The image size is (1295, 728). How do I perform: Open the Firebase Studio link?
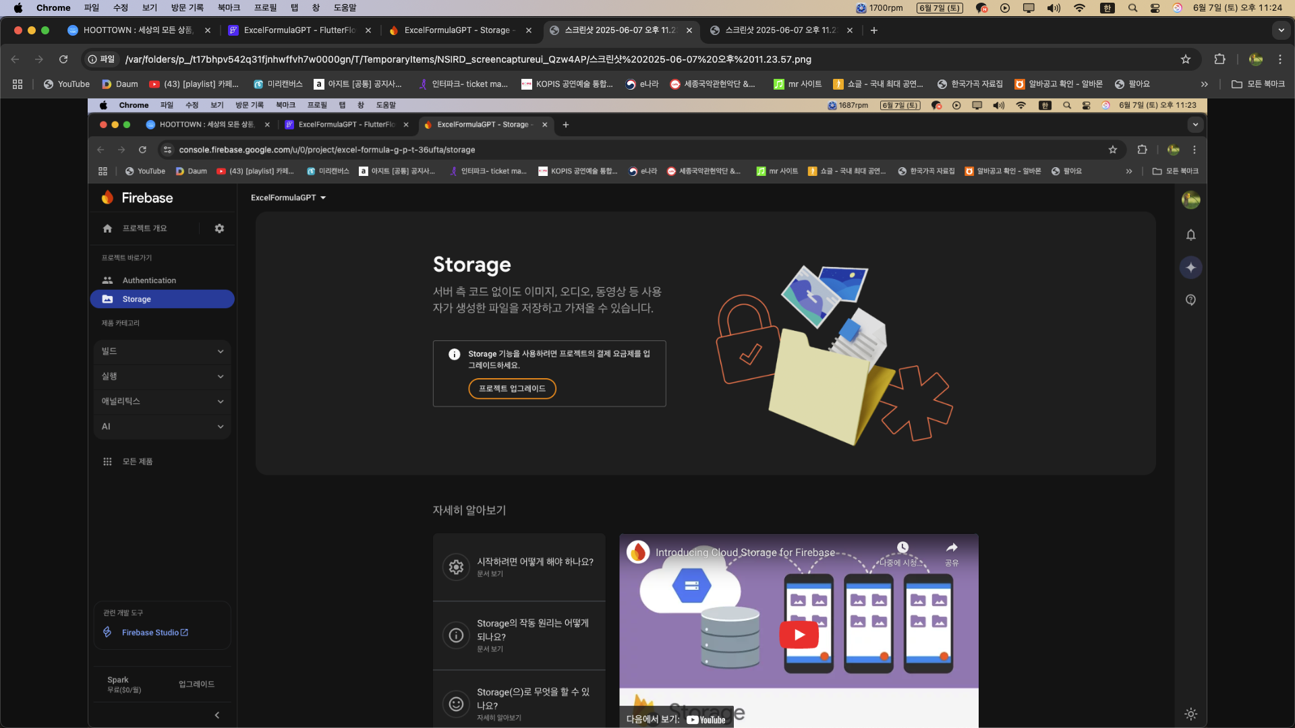click(154, 633)
